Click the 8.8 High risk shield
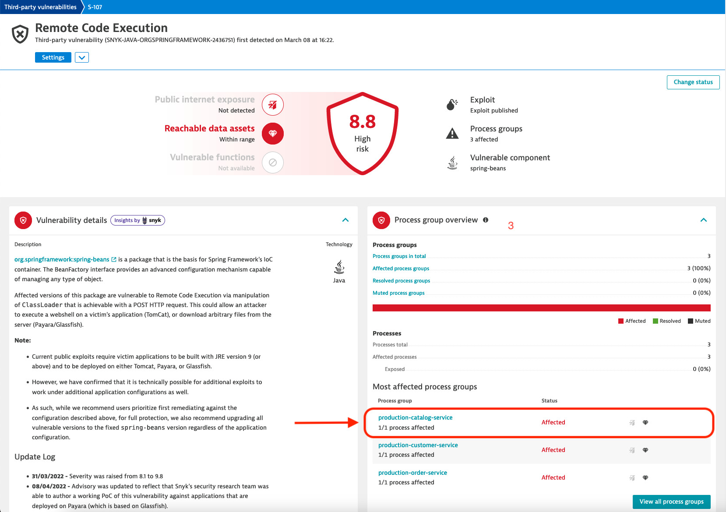This screenshot has height=512, width=726. coord(362,134)
